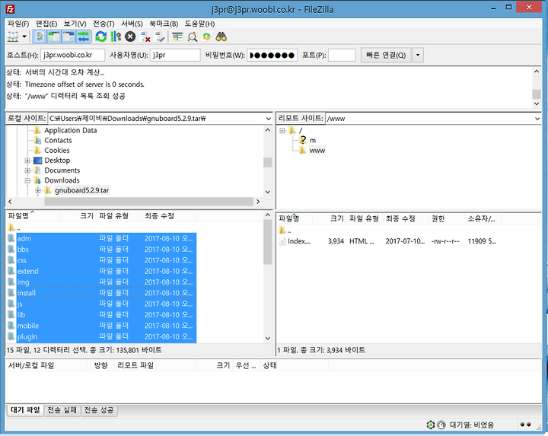Expand the Desktop tree node
Image resolution: width=548 pixels, height=436 pixels.
pos(27,161)
